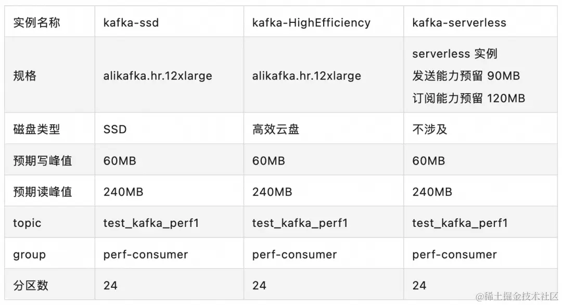Select the kafka-ssd column header
The image size is (562, 305).
(x=131, y=22)
